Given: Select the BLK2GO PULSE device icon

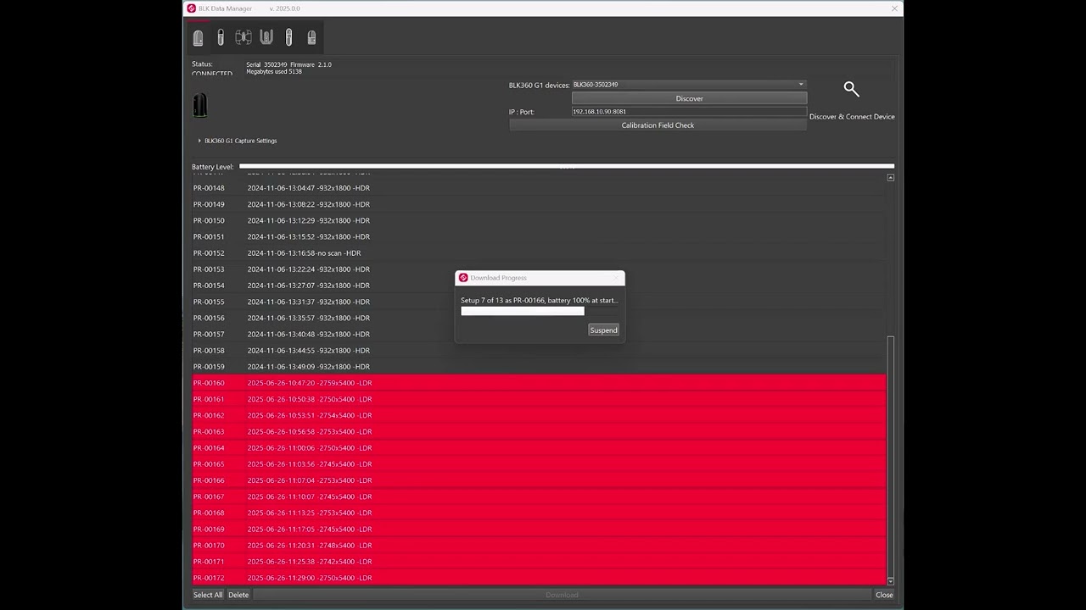Looking at the screenshot, I should pyautogui.click(x=288, y=37).
